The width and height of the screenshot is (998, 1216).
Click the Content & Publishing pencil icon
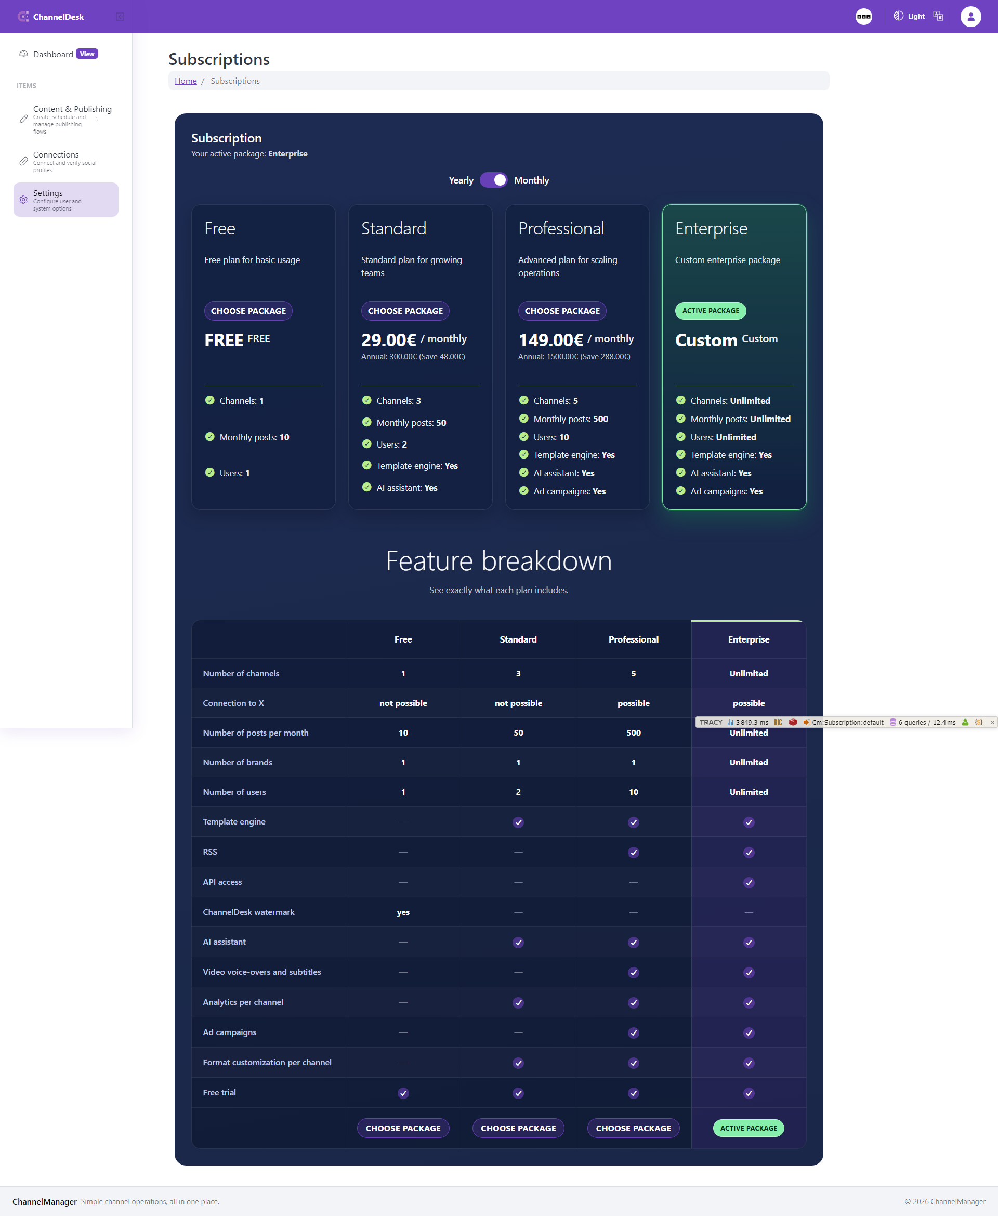(23, 119)
